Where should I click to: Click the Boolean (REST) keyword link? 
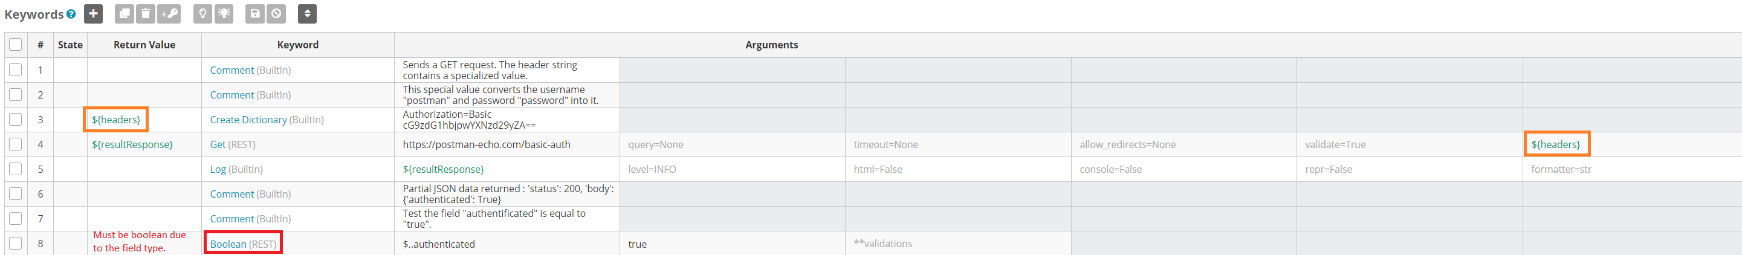click(x=228, y=244)
